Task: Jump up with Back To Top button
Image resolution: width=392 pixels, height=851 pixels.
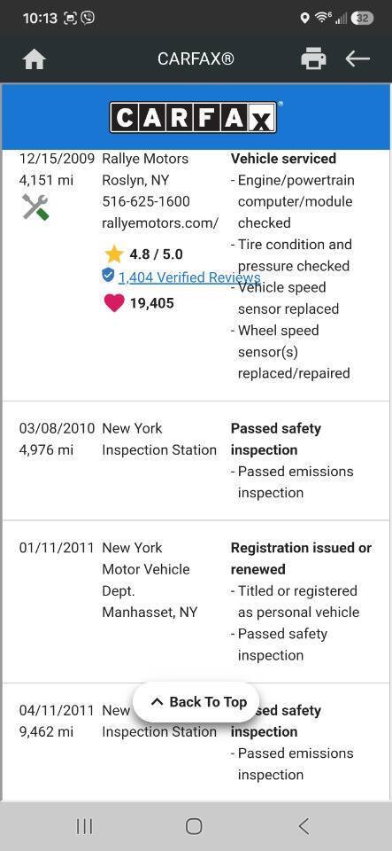Action: coord(196,702)
